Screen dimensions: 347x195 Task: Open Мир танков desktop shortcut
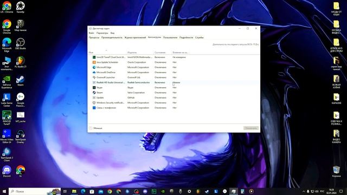tap(21, 25)
